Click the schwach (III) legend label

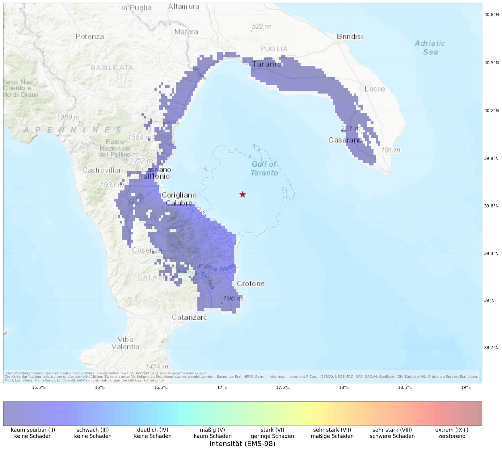coord(93,430)
